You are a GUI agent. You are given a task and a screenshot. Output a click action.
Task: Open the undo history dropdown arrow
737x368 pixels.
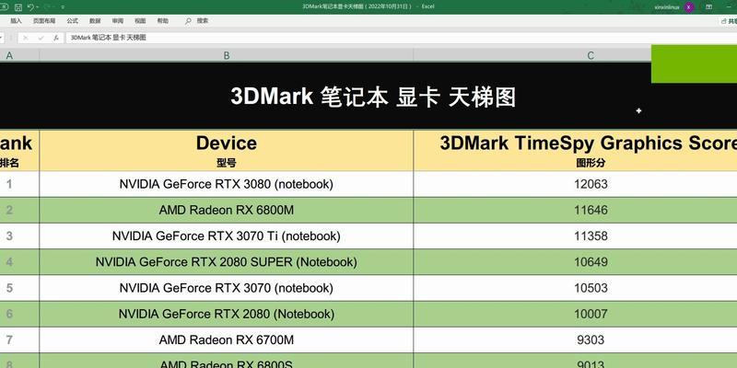pos(37,7)
